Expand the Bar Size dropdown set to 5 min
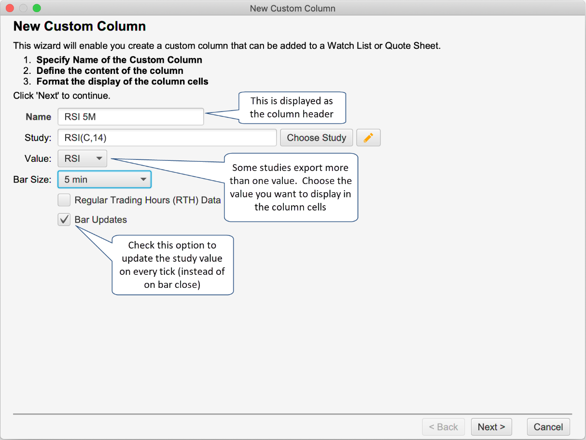 pyautogui.click(x=104, y=179)
